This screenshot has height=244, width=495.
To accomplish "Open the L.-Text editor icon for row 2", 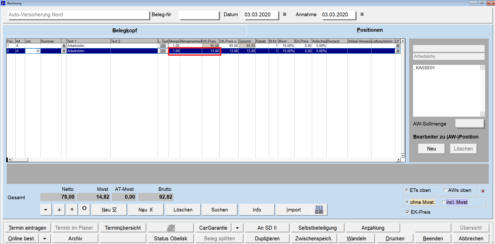I will click(x=163, y=51).
